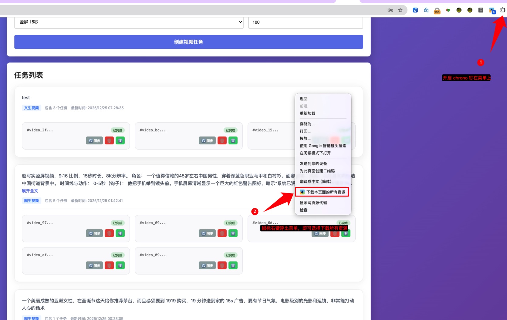
Task: Click 检查 in the context menu
Action: coord(303,210)
